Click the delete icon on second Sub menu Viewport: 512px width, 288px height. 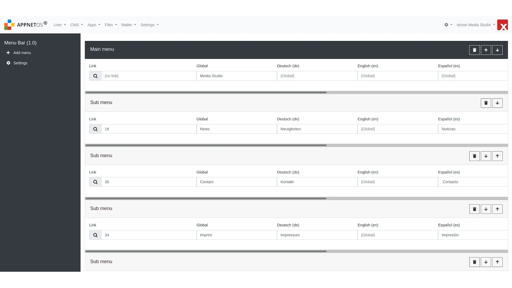pos(474,156)
